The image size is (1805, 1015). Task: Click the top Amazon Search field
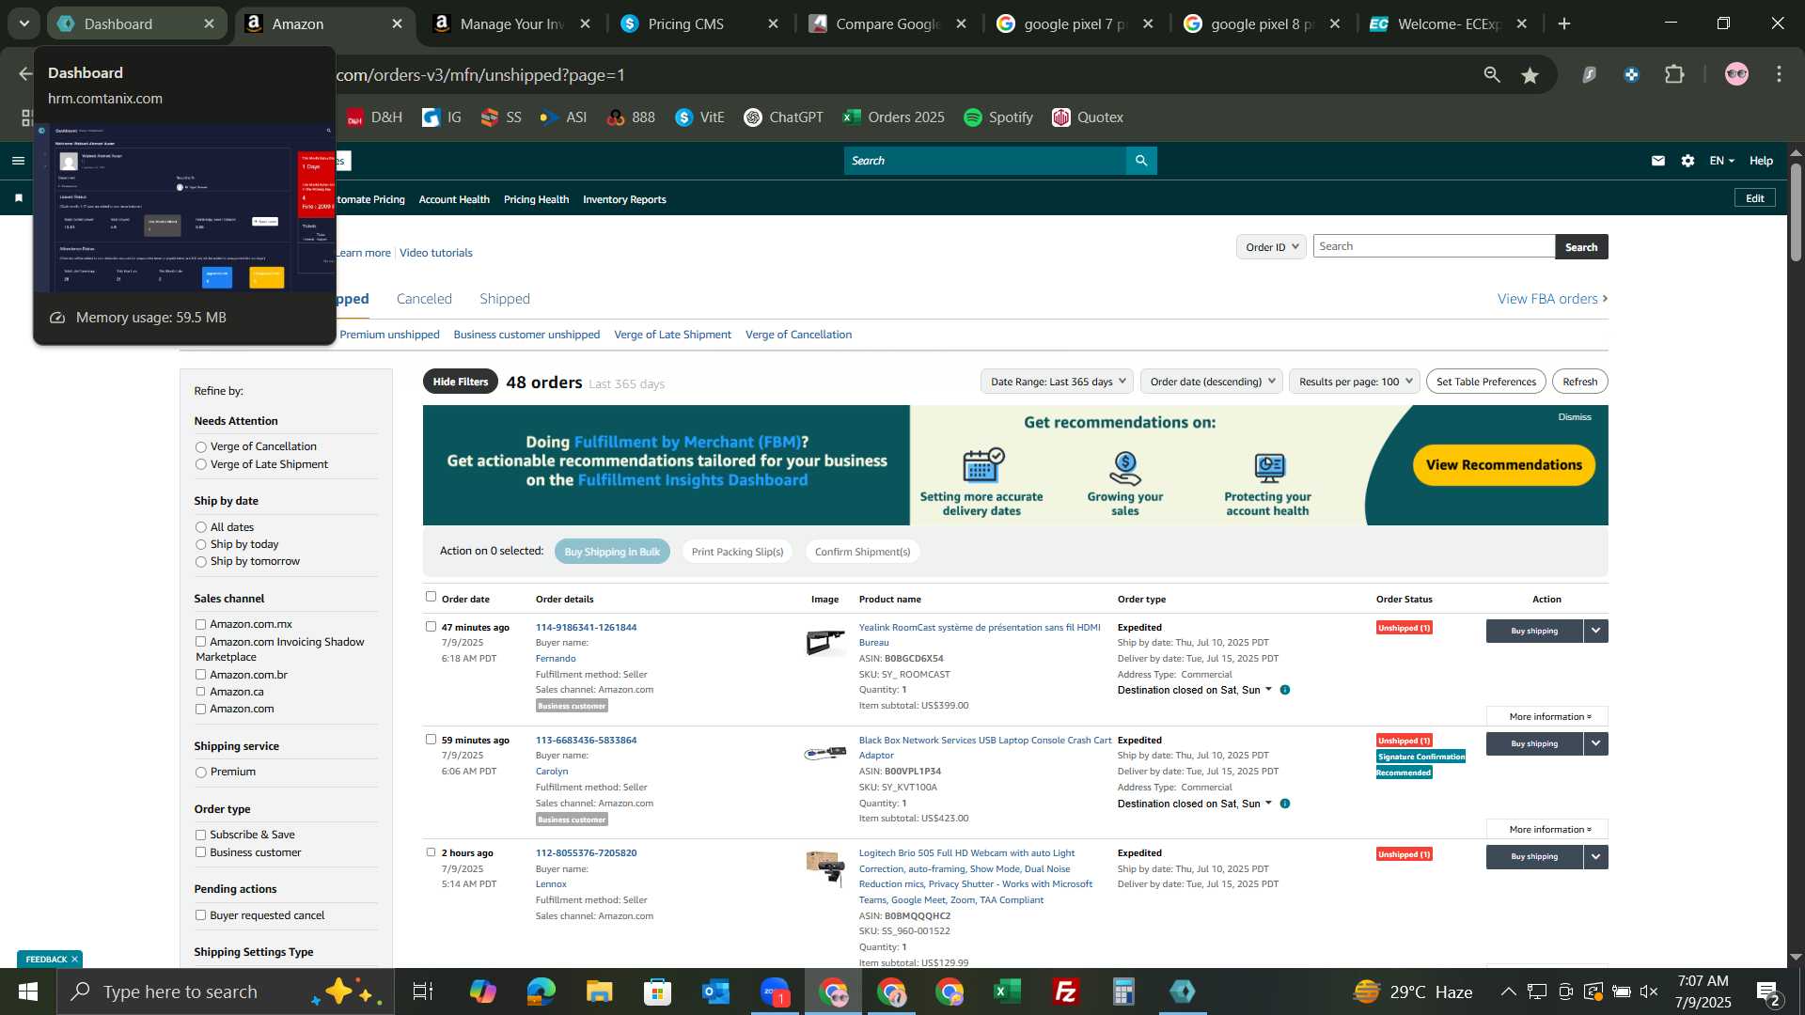984,161
